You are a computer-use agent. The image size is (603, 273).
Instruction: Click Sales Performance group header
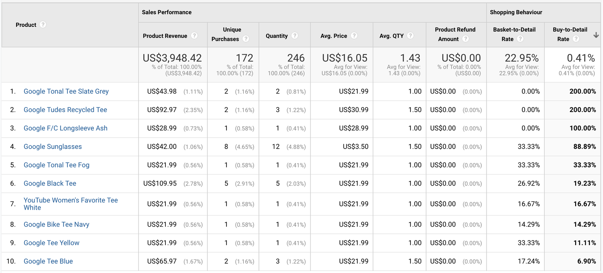[x=167, y=12]
